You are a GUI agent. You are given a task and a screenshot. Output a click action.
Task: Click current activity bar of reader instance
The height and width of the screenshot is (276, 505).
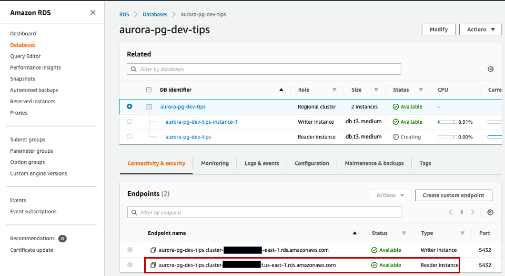pos(494,137)
